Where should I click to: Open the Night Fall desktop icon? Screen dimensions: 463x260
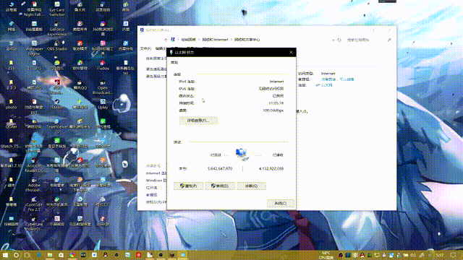coord(34,9)
